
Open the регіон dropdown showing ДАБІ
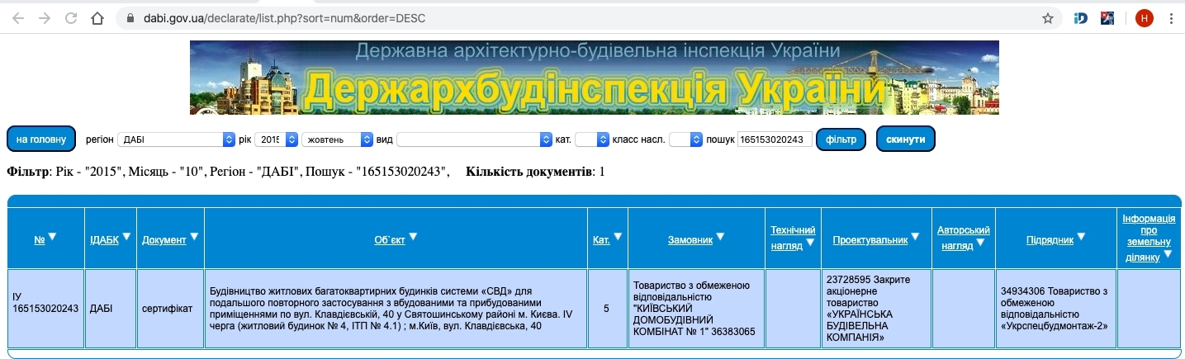pos(177,139)
